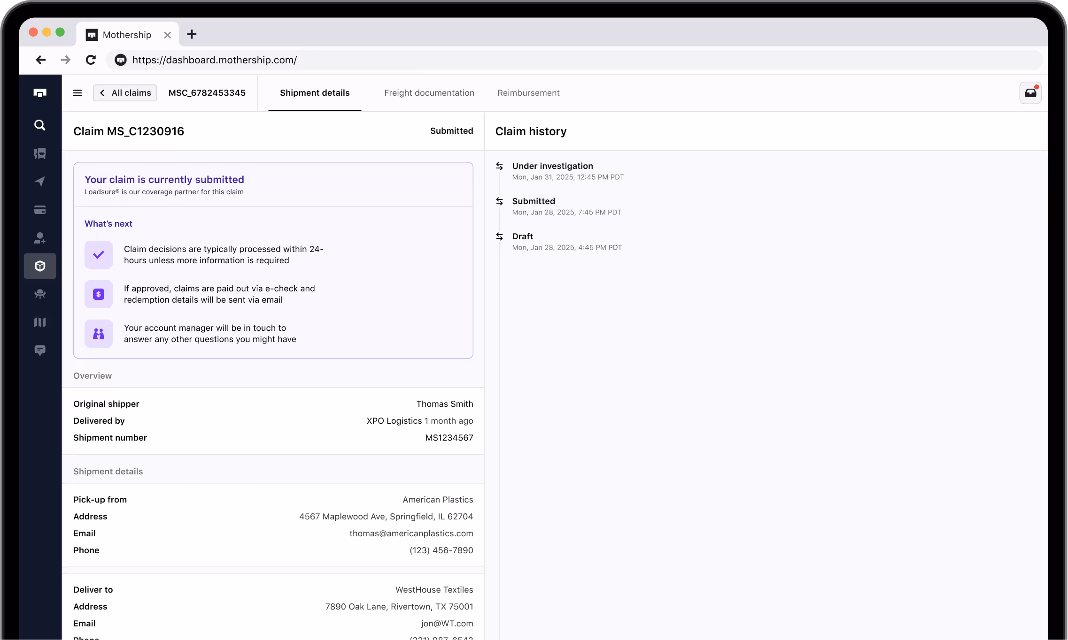Screen dimensions: 1068x640
Task: Open the feedback chat icon at sidebar bottom
Action: pyautogui.click(x=40, y=350)
